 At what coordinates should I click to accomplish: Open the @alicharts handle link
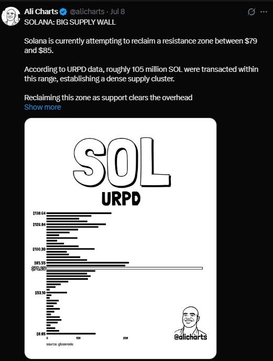pyautogui.click(x=87, y=12)
